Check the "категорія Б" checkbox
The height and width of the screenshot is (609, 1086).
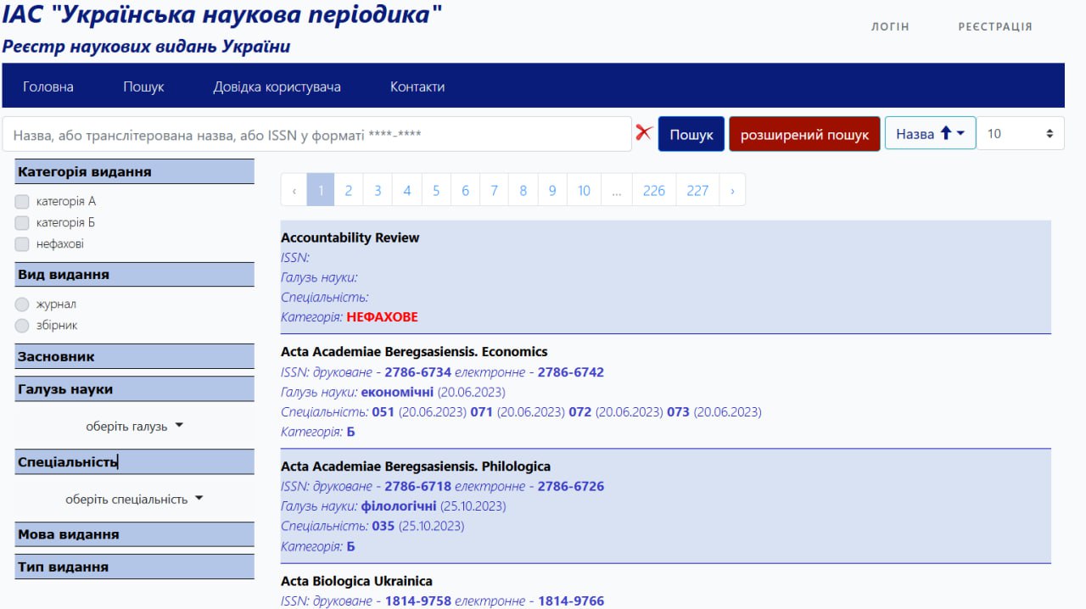(x=22, y=223)
